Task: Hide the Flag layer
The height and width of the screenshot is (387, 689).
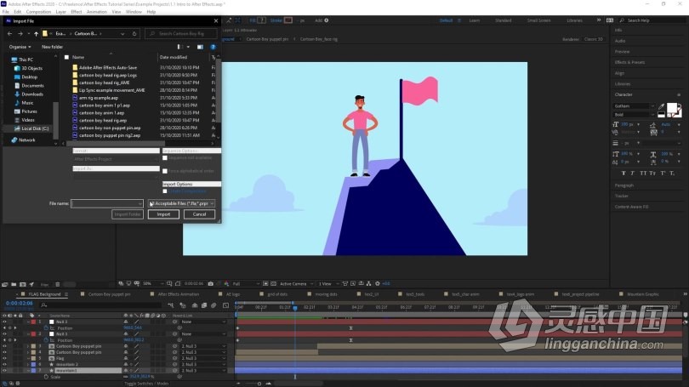Action: click(x=4, y=358)
